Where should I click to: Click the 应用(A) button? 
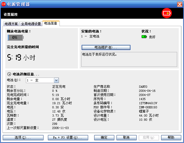(x=149, y=137)
